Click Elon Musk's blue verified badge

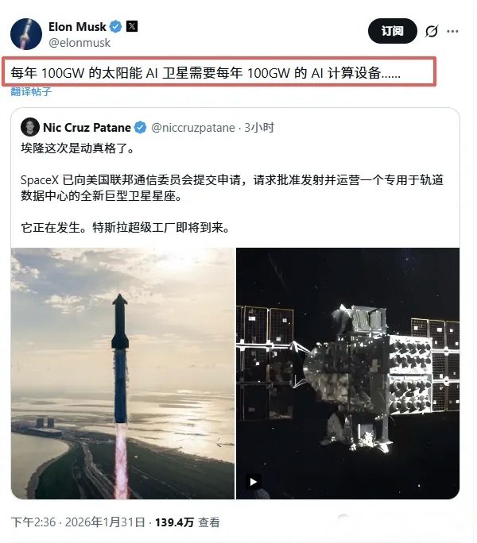point(116,27)
